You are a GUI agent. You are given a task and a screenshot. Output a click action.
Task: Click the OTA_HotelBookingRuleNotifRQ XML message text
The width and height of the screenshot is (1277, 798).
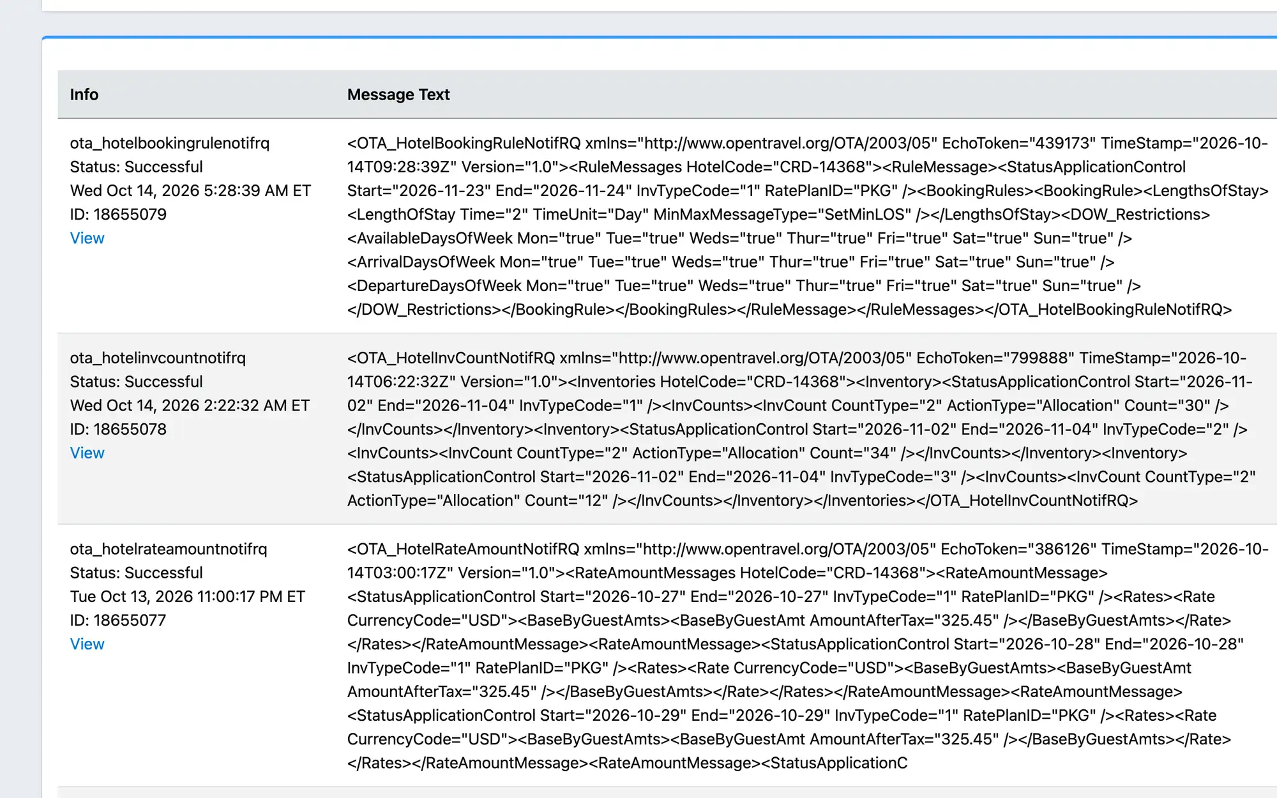coord(808,226)
